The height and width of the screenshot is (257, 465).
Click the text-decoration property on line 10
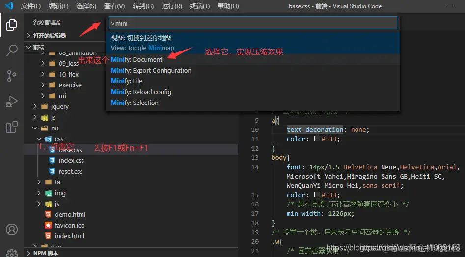pos(315,129)
